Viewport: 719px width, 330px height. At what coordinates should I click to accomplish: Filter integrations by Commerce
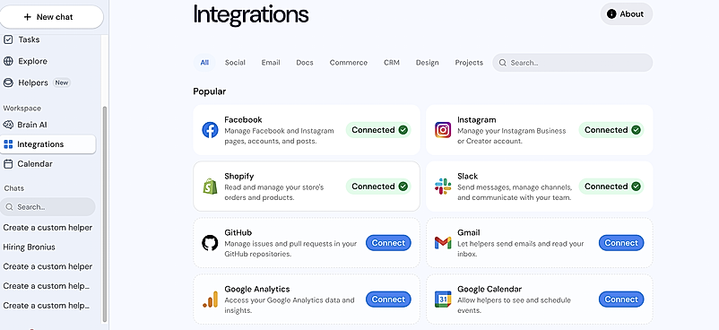349,63
